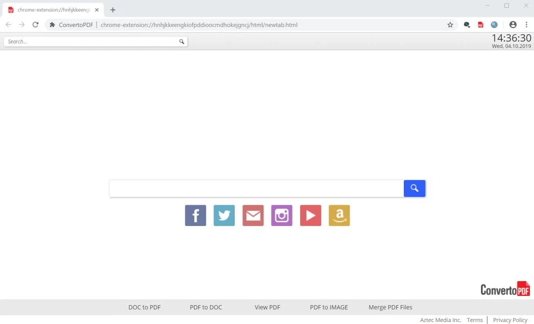Click the address bar URL text
Image resolution: width=534 pixels, height=324 pixels.
point(199,25)
